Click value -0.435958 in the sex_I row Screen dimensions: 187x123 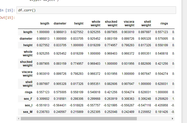coord(161,105)
